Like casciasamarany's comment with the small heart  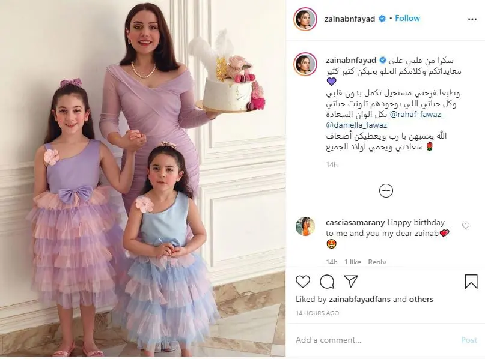click(465, 226)
